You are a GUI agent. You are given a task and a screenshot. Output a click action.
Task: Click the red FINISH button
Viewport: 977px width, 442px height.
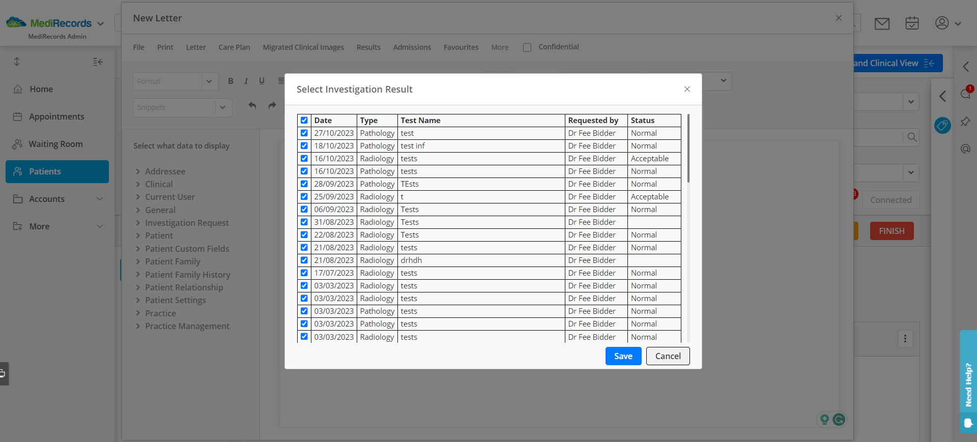892,231
